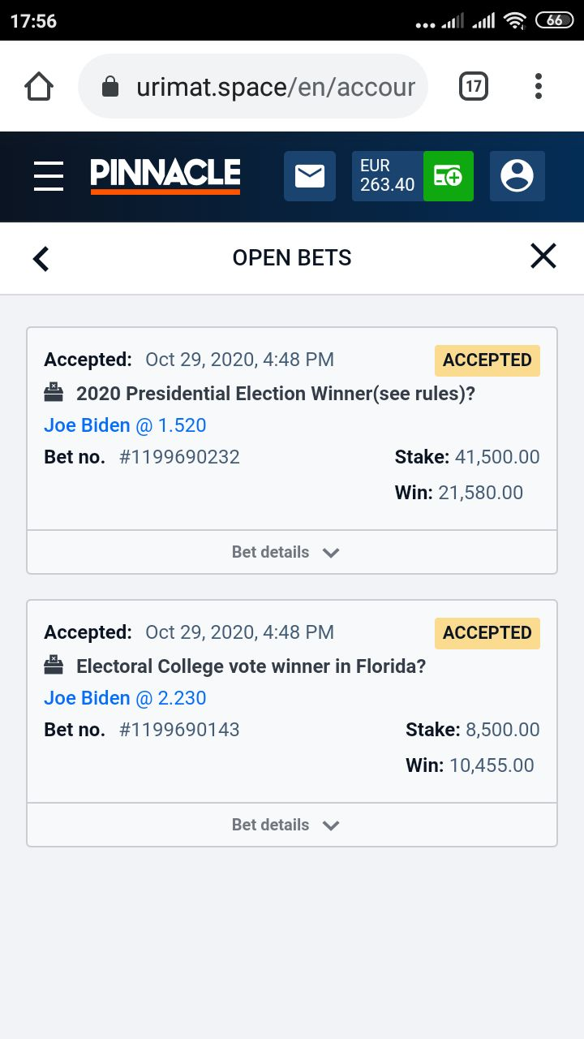The image size is (584, 1039).
Task: Open the browser tabs counter showing 17
Action: point(474,86)
